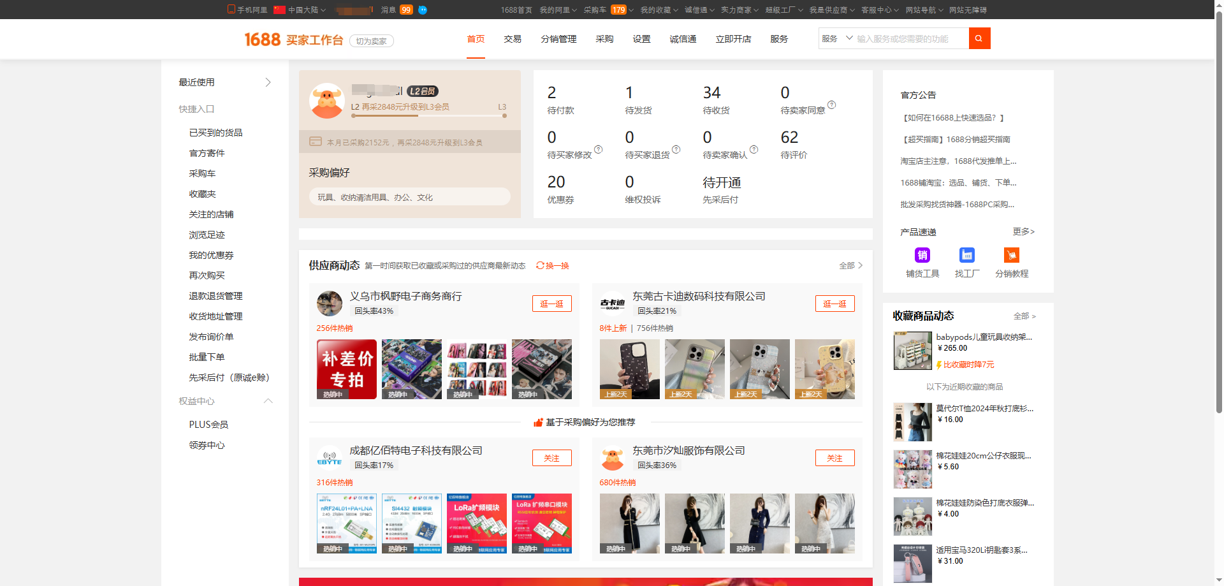Click the 消息 99 badge
Viewport: 1224px width, 586px height.
tap(406, 10)
